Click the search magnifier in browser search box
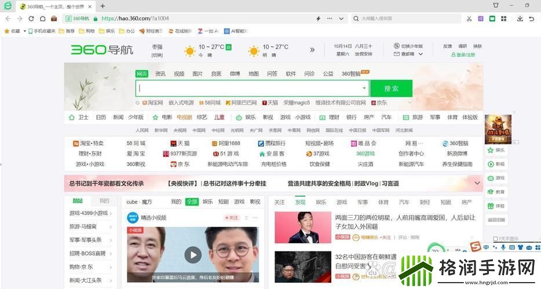Screen dimensions: 541x289 (356, 18)
